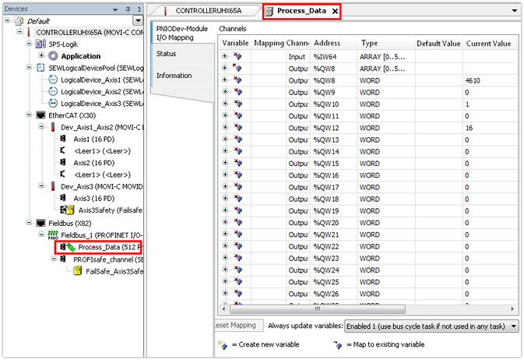The height and width of the screenshot is (360, 524).
Task: Click the variable mapping icon for %IW64
Action: (238, 56)
